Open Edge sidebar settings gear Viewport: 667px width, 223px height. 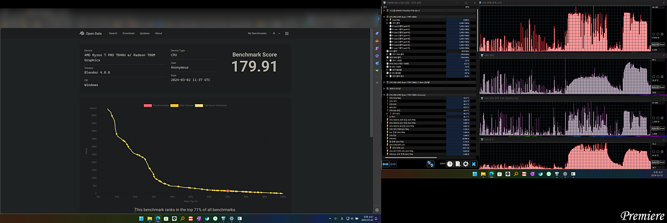[x=377, y=210]
